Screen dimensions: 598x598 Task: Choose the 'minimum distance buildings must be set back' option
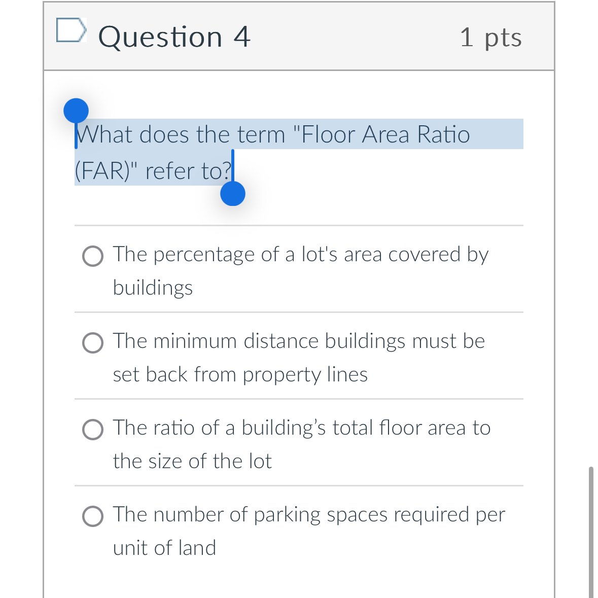pos(92,343)
